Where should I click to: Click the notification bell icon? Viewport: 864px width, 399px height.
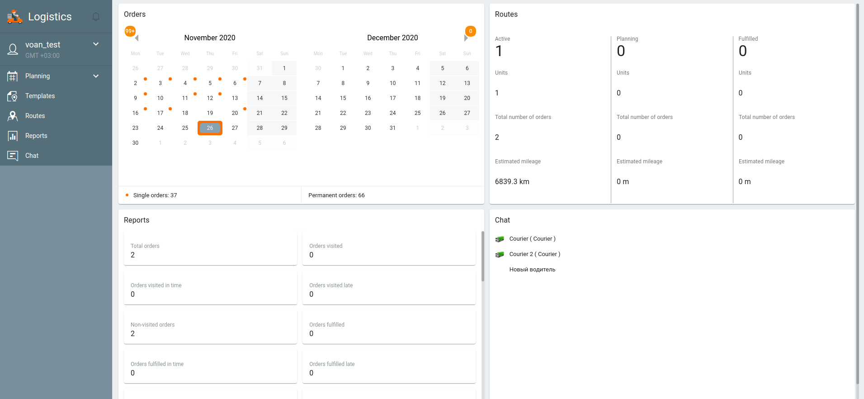(96, 17)
